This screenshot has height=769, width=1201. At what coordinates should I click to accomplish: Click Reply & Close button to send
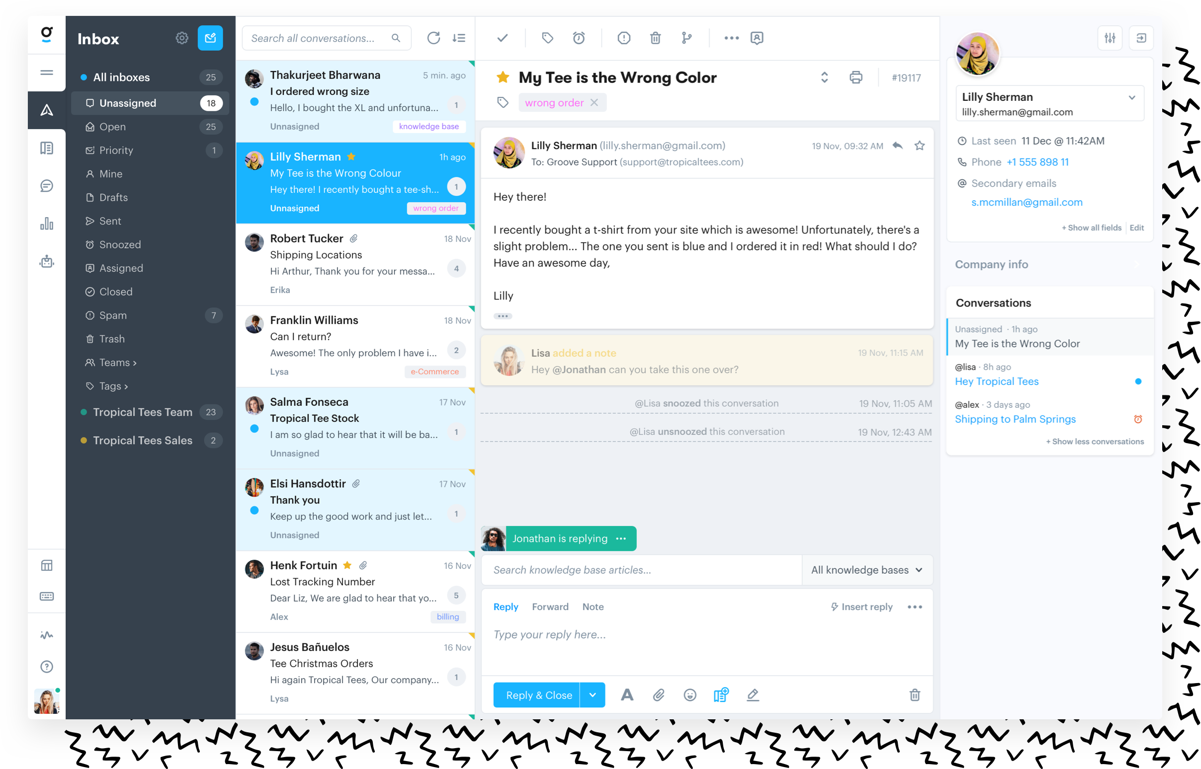pyautogui.click(x=536, y=694)
